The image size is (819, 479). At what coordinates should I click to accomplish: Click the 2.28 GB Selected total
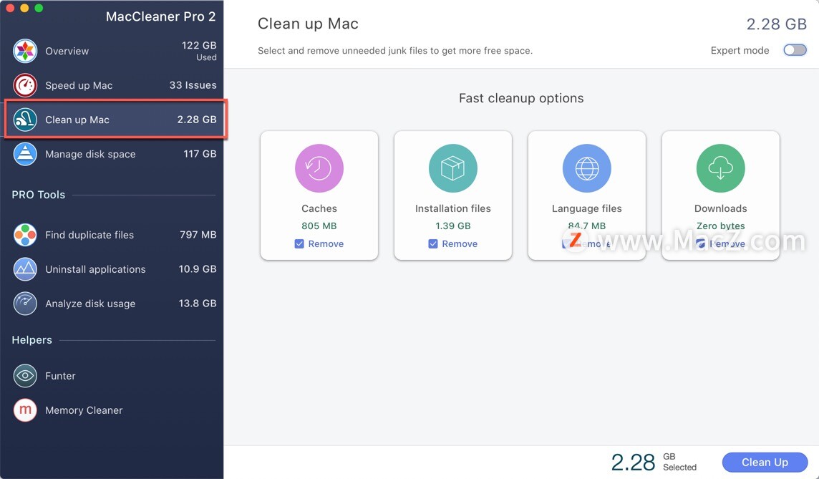coord(654,463)
